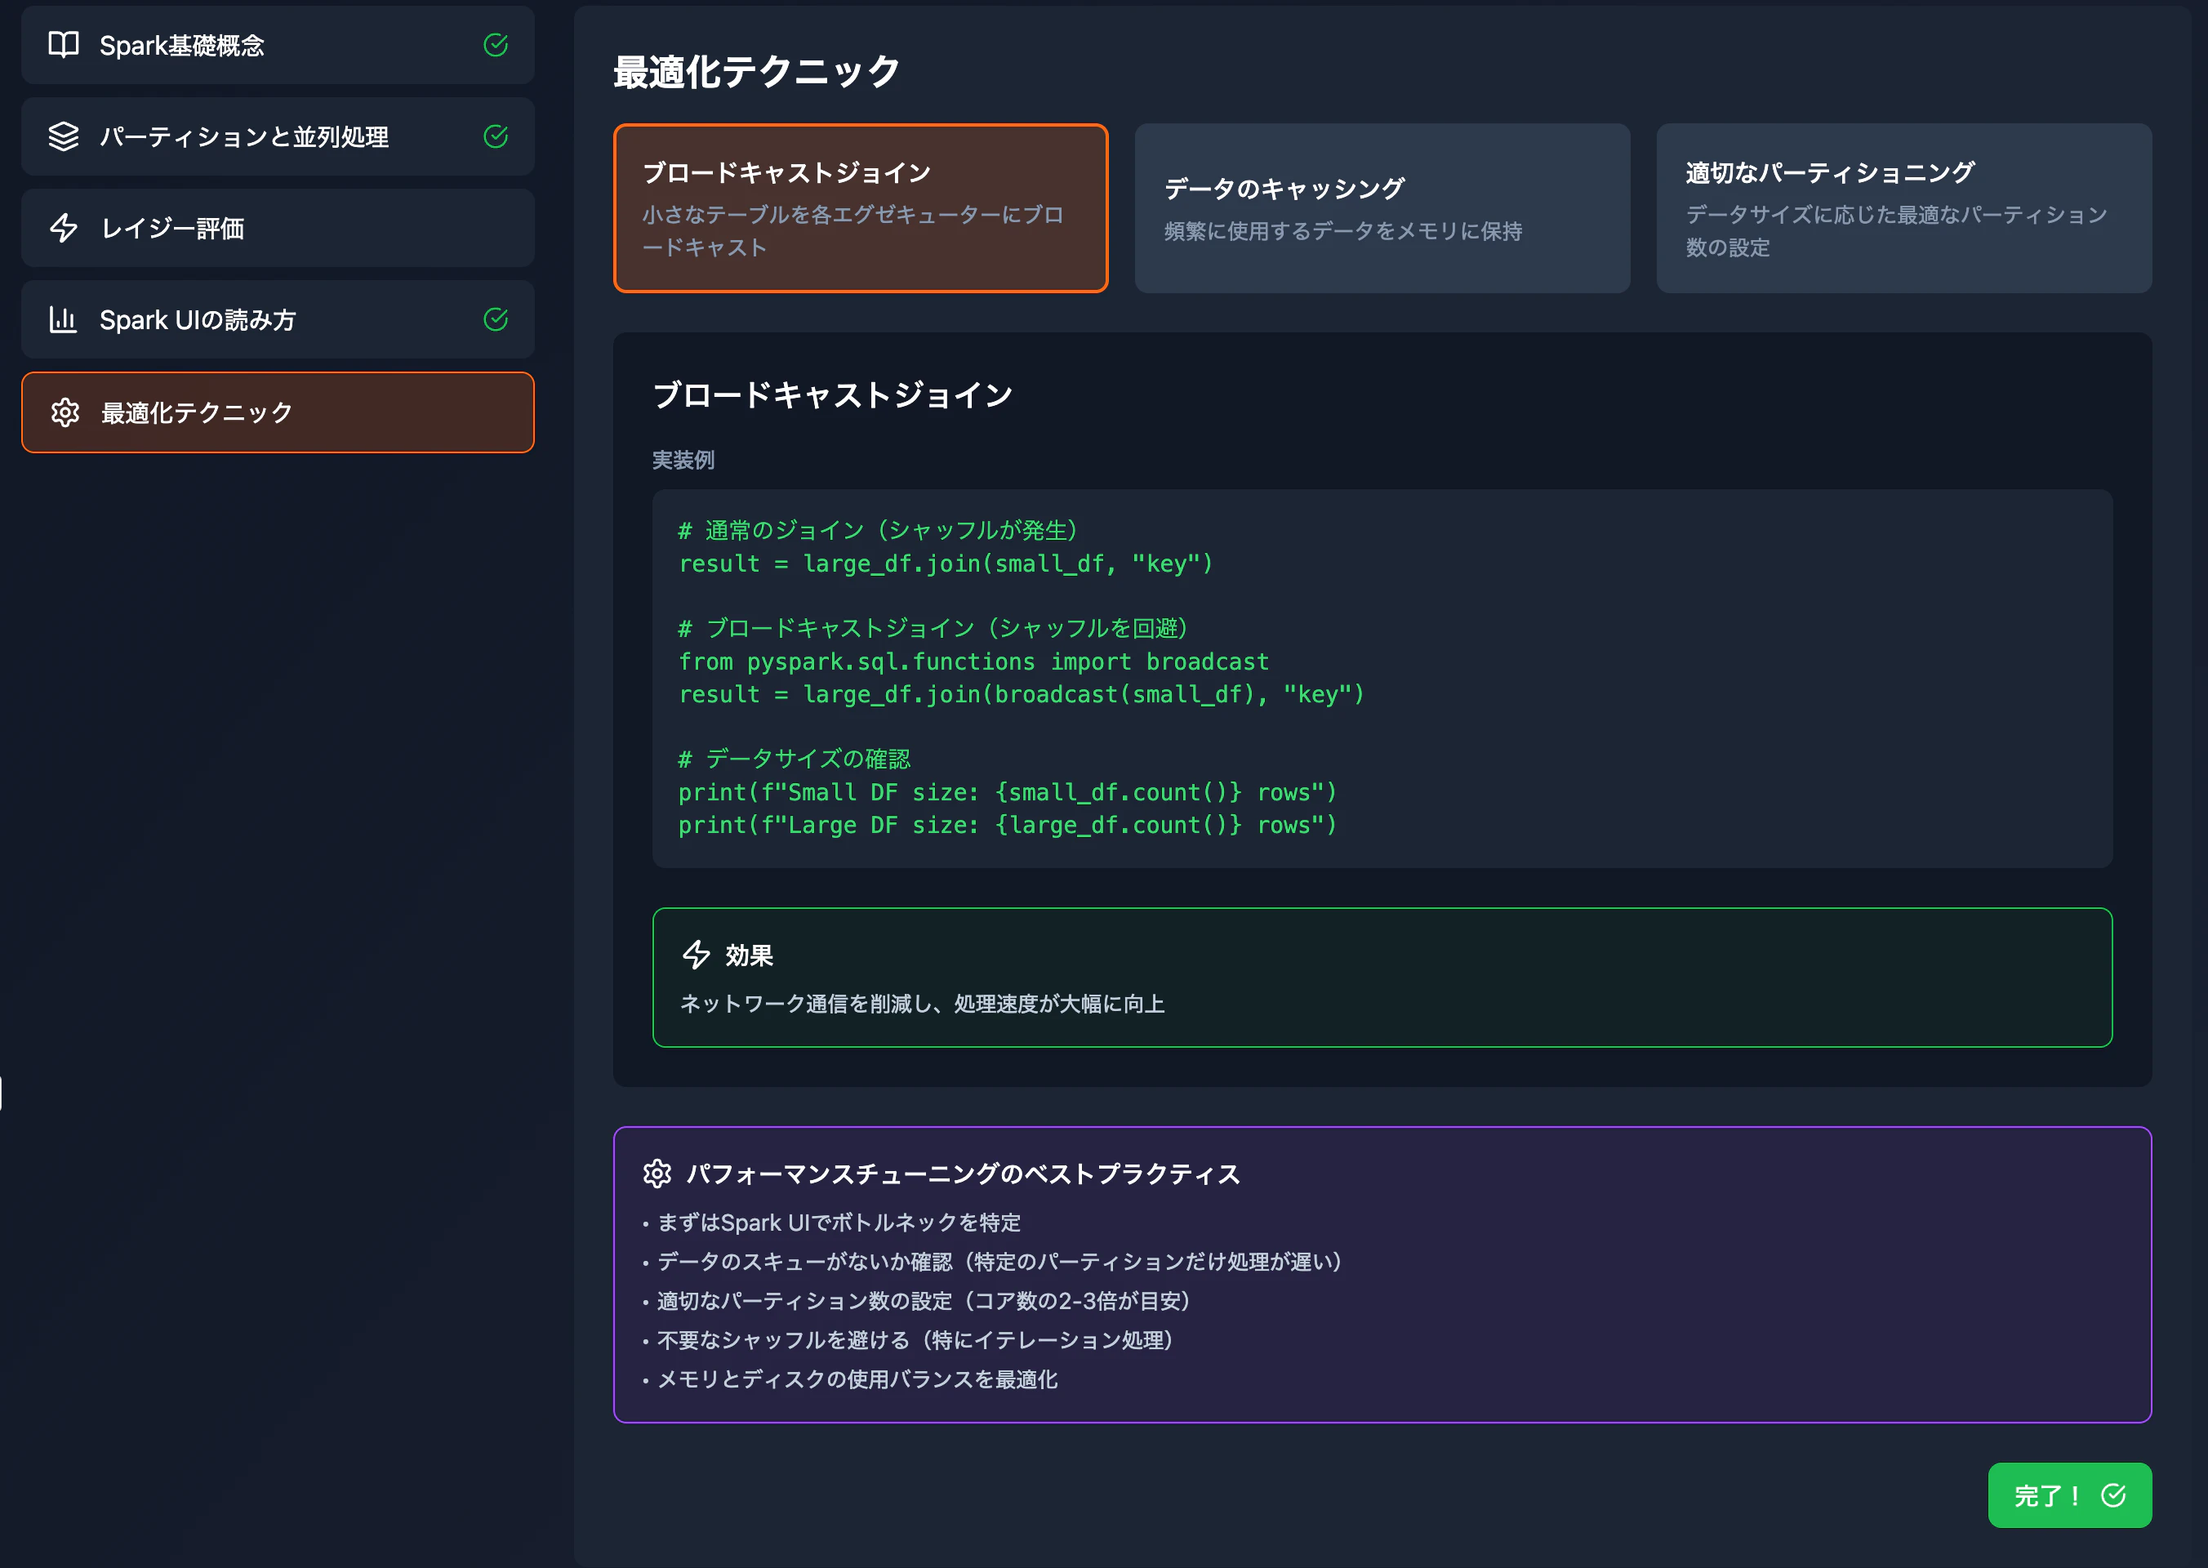The height and width of the screenshot is (1568, 2208).
Task: Click the レイジー評価 sidebar entry
Action: [x=277, y=228]
